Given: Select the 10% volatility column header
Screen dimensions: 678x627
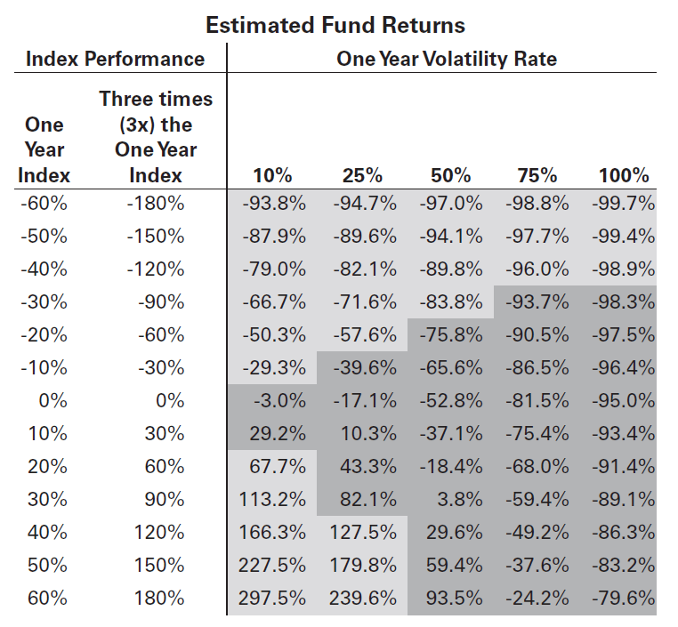Looking at the screenshot, I should tap(273, 175).
